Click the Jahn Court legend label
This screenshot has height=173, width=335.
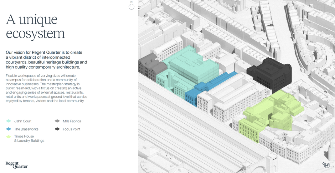click(x=23, y=121)
